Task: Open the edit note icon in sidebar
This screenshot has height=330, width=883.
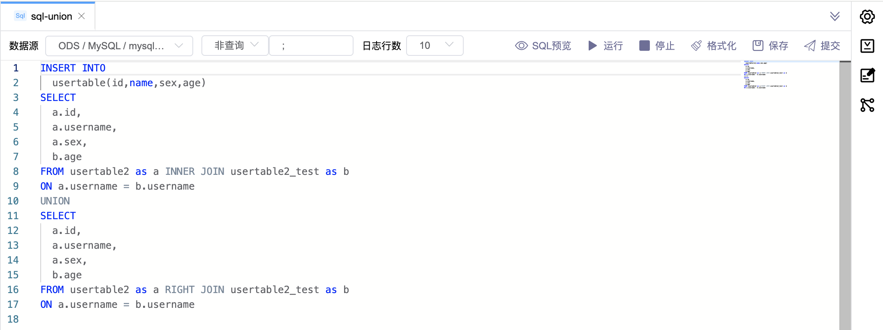Action: click(867, 75)
